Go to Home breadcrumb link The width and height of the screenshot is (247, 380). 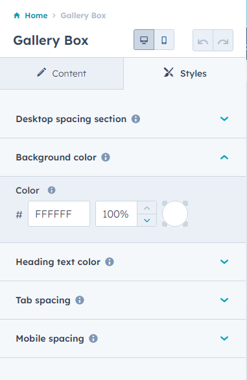(36, 16)
